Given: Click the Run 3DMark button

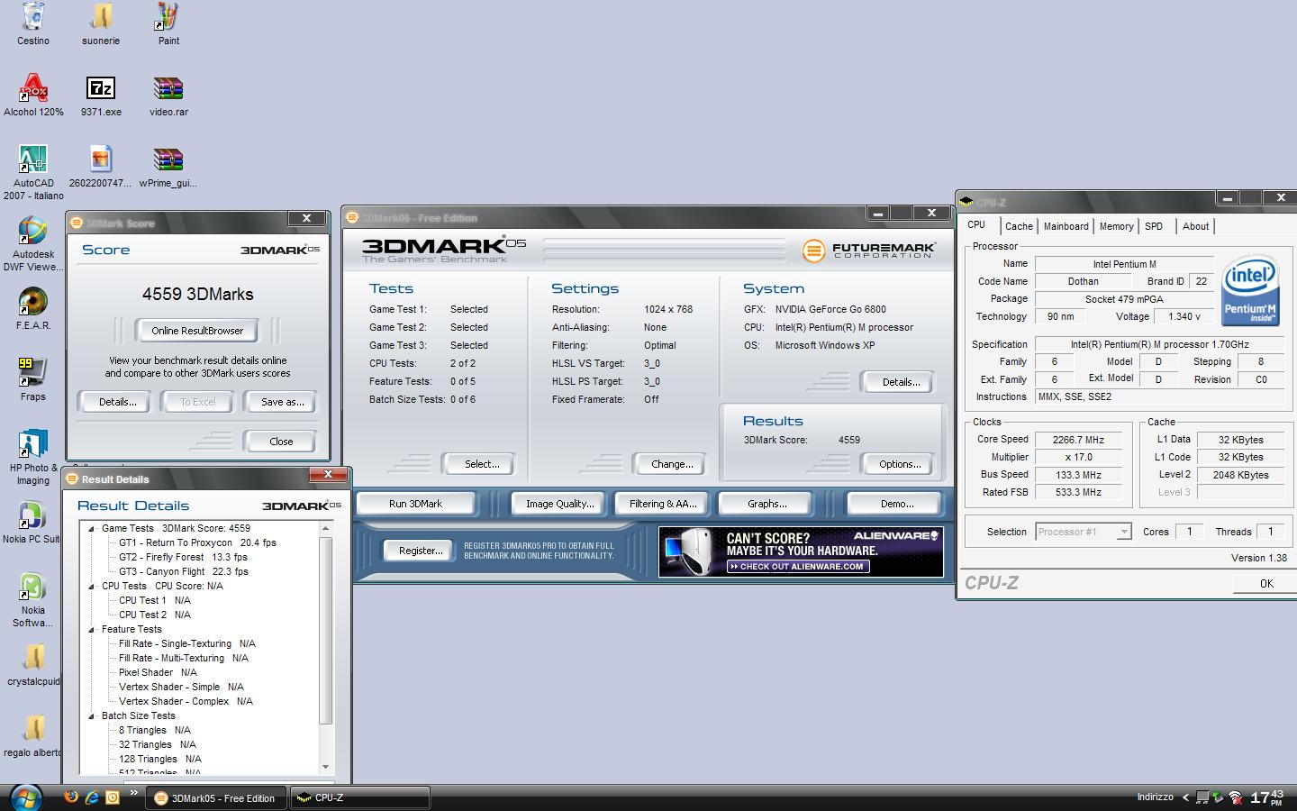Looking at the screenshot, I should tap(415, 504).
